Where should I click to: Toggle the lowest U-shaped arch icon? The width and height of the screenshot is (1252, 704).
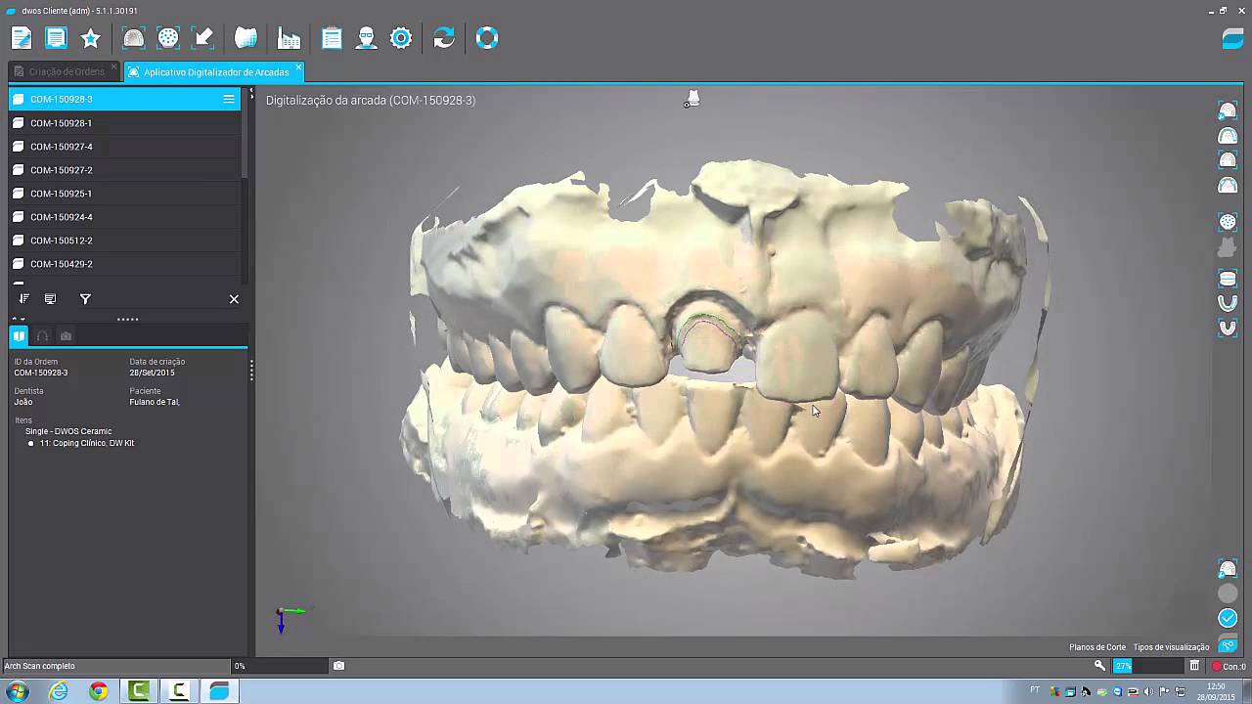tap(1228, 328)
